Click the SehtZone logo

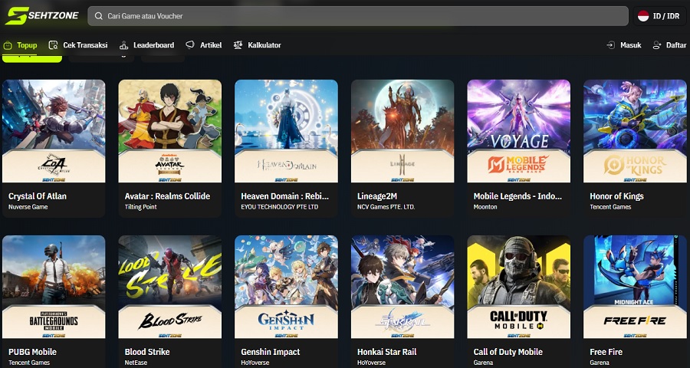tap(42, 16)
